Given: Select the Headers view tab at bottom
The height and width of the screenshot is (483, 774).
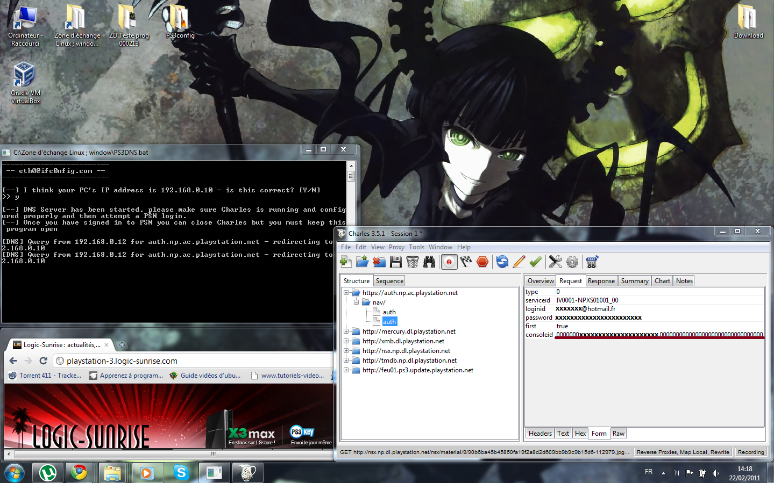Looking at the screenshot, I should (x=540, y=434).
